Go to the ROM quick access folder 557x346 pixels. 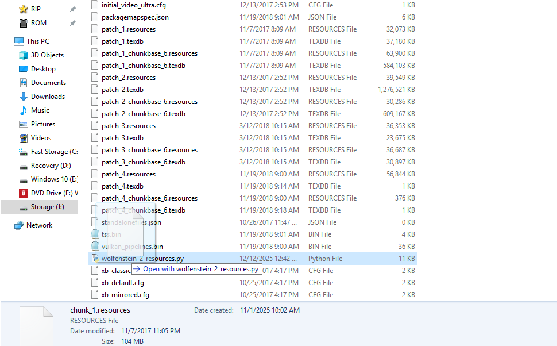point(38,23)
